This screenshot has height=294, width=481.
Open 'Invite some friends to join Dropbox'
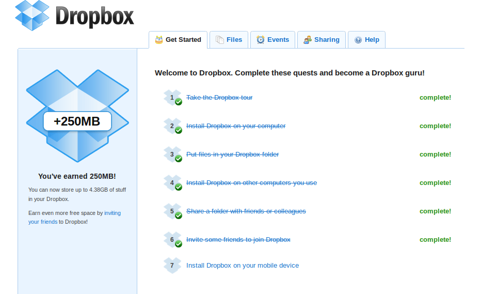pyautogui.click(x=238, y=240)
